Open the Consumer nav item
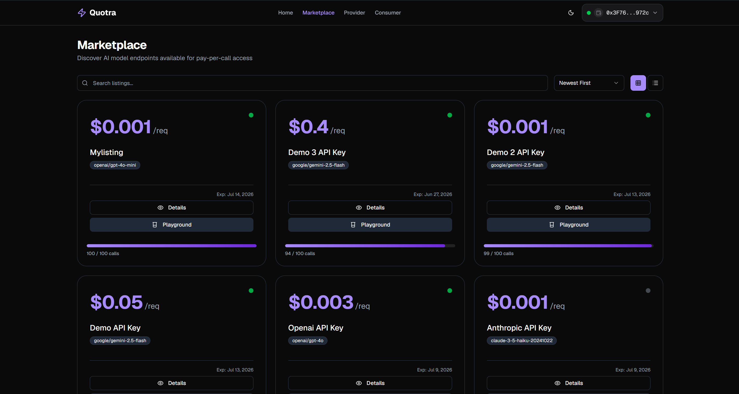This screenshot has height=394, width=739. pyautogui.click(x=388, y=13)
